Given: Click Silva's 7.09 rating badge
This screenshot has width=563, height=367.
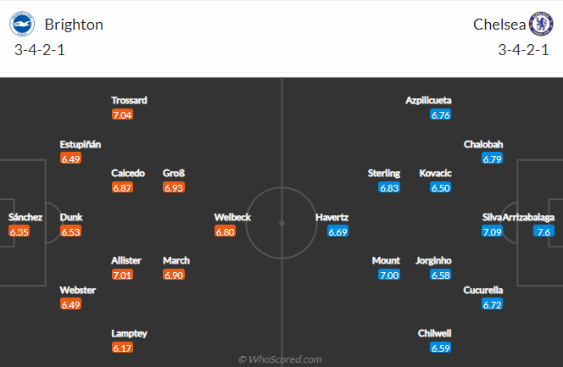Looking at the screenshot, I should click(x=492, y=231).
